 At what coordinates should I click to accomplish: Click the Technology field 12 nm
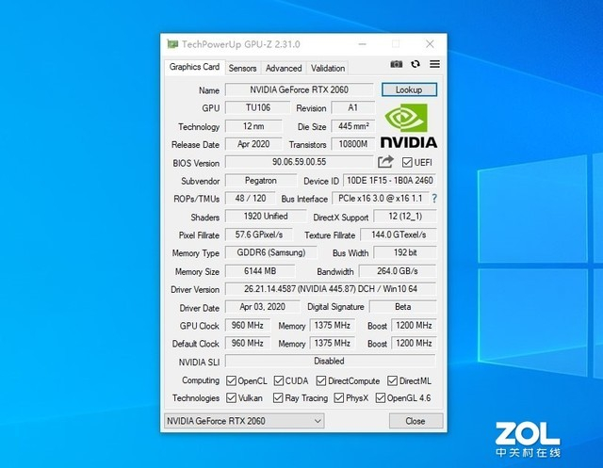(x=253, y=126)
